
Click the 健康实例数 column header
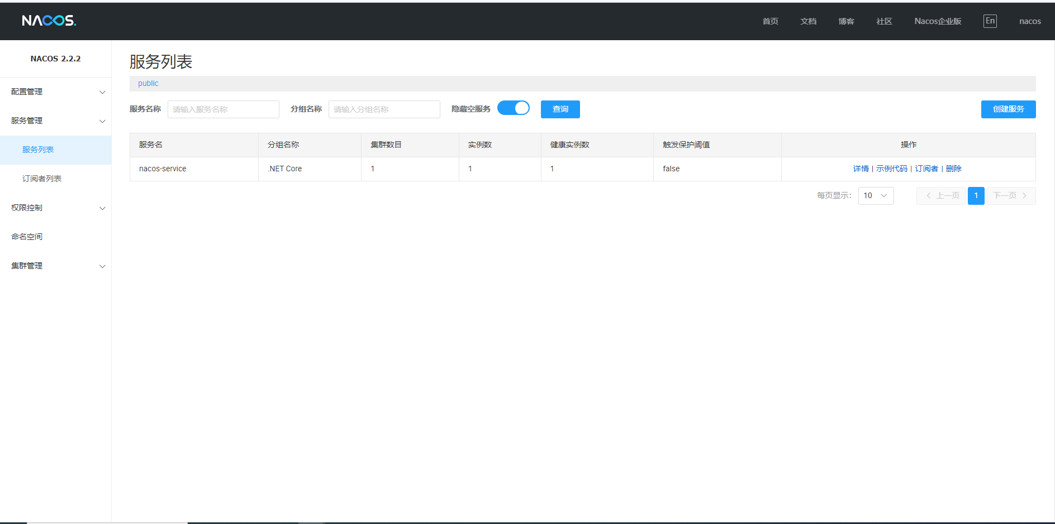[x=597, y=145]
